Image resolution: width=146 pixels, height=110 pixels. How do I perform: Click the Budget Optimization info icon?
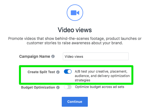point(58,87)
